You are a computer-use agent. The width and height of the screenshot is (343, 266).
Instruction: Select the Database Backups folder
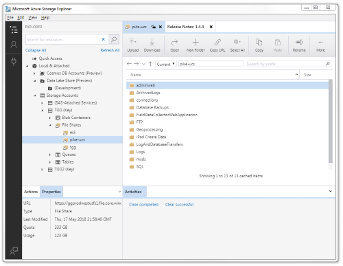coord(152,107)
